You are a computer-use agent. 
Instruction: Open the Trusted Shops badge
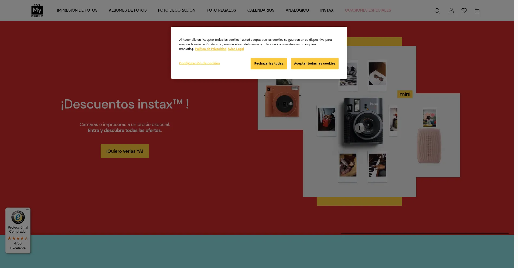pos(18,230)
